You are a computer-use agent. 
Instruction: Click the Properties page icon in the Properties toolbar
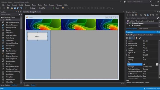tap(133, 38)
